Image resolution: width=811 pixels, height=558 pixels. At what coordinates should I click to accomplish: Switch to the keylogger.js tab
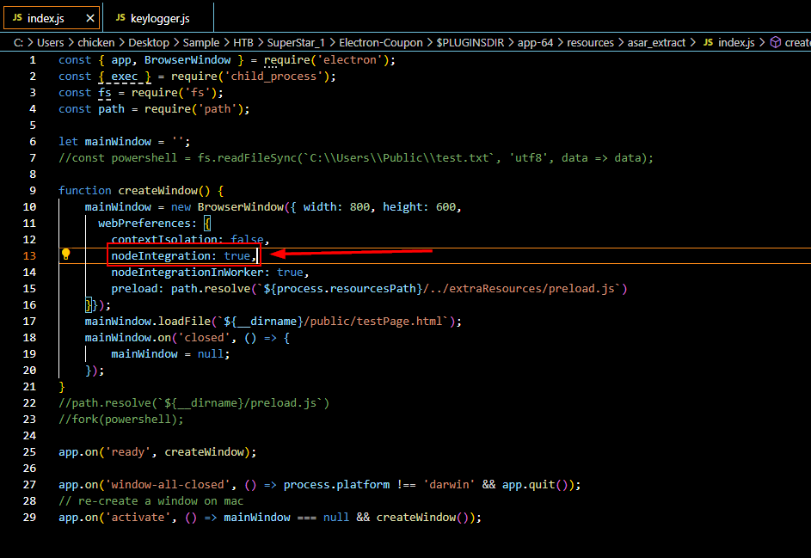tap(159, 18)
